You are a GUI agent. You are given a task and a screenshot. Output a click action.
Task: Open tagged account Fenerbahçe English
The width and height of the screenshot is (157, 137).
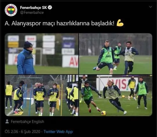[x=27, y=121]
